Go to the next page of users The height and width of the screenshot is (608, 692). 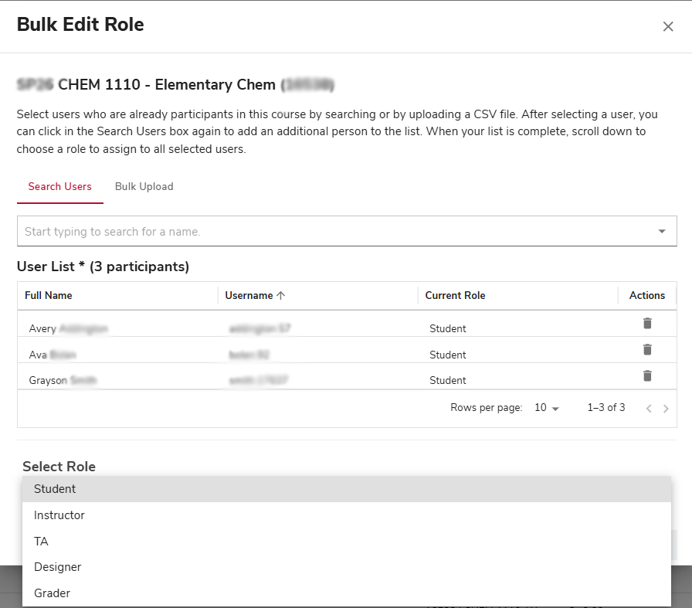click(x=666, y=409)
